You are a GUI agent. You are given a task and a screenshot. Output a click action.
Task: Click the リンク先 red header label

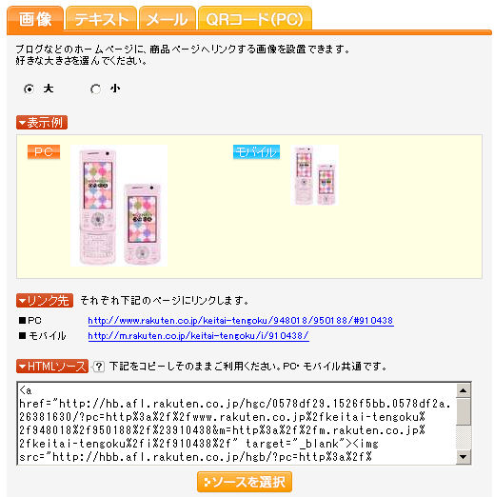[x=45, y=301]
